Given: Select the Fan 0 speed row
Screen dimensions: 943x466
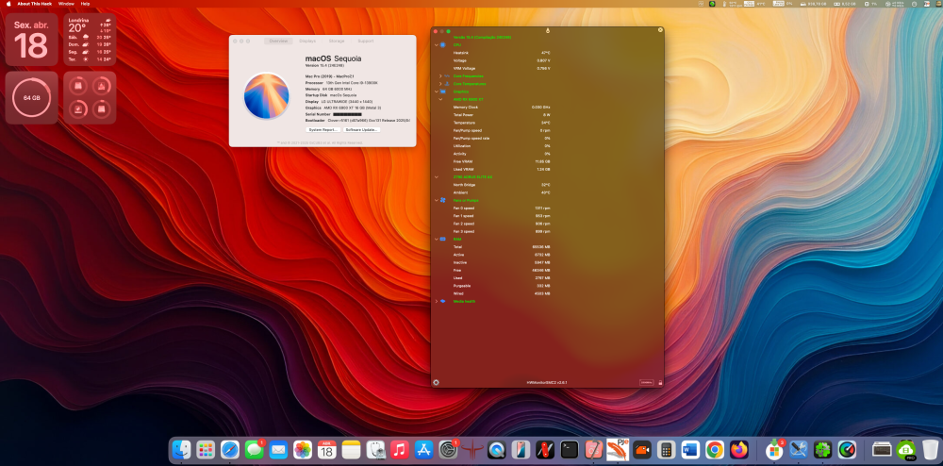Looking at the screenshot, I should tap(502, 208).
